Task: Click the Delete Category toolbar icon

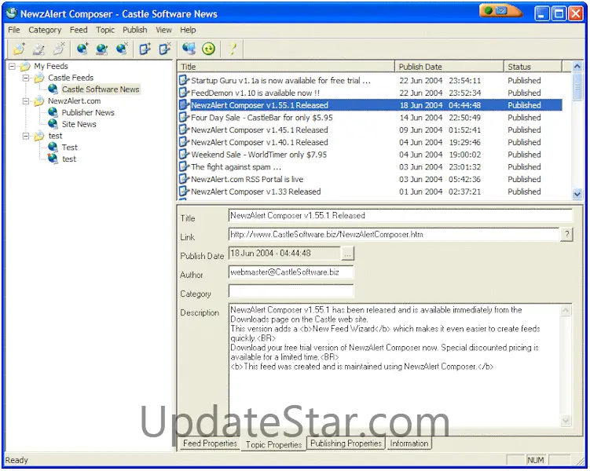Action: (59, 49)
